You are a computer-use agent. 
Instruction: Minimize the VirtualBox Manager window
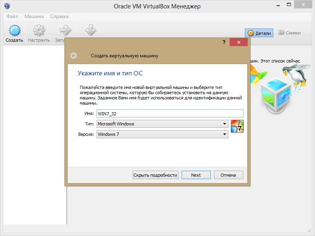[278, 5]
